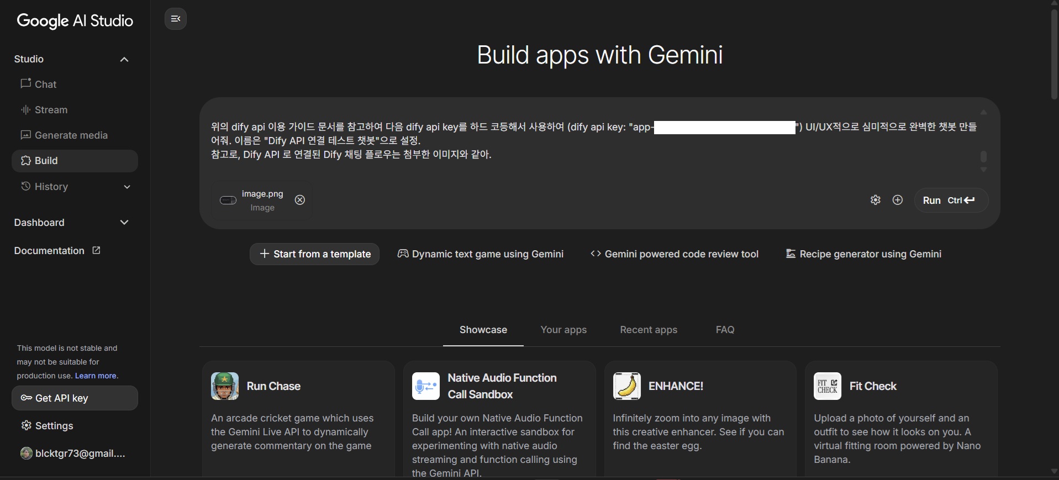Viewport: 1059px width, 480px height.
Task: Click the Stream waveform icon
Action: click(x=25, y=109)
